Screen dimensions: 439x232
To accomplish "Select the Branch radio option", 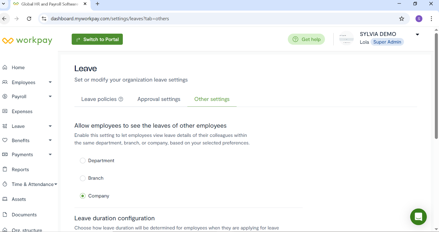I will (83, 178).
